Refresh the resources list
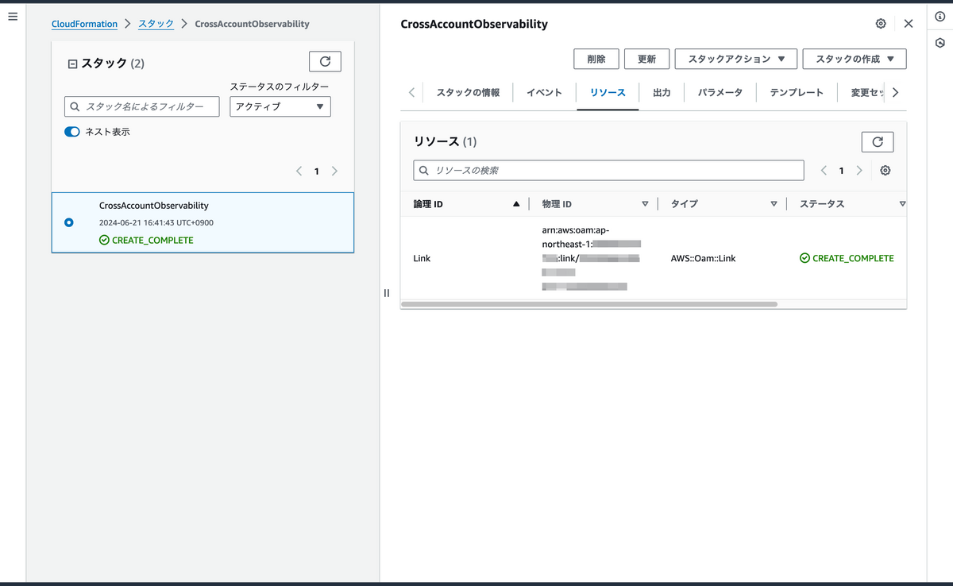 (x=878, y=141)
